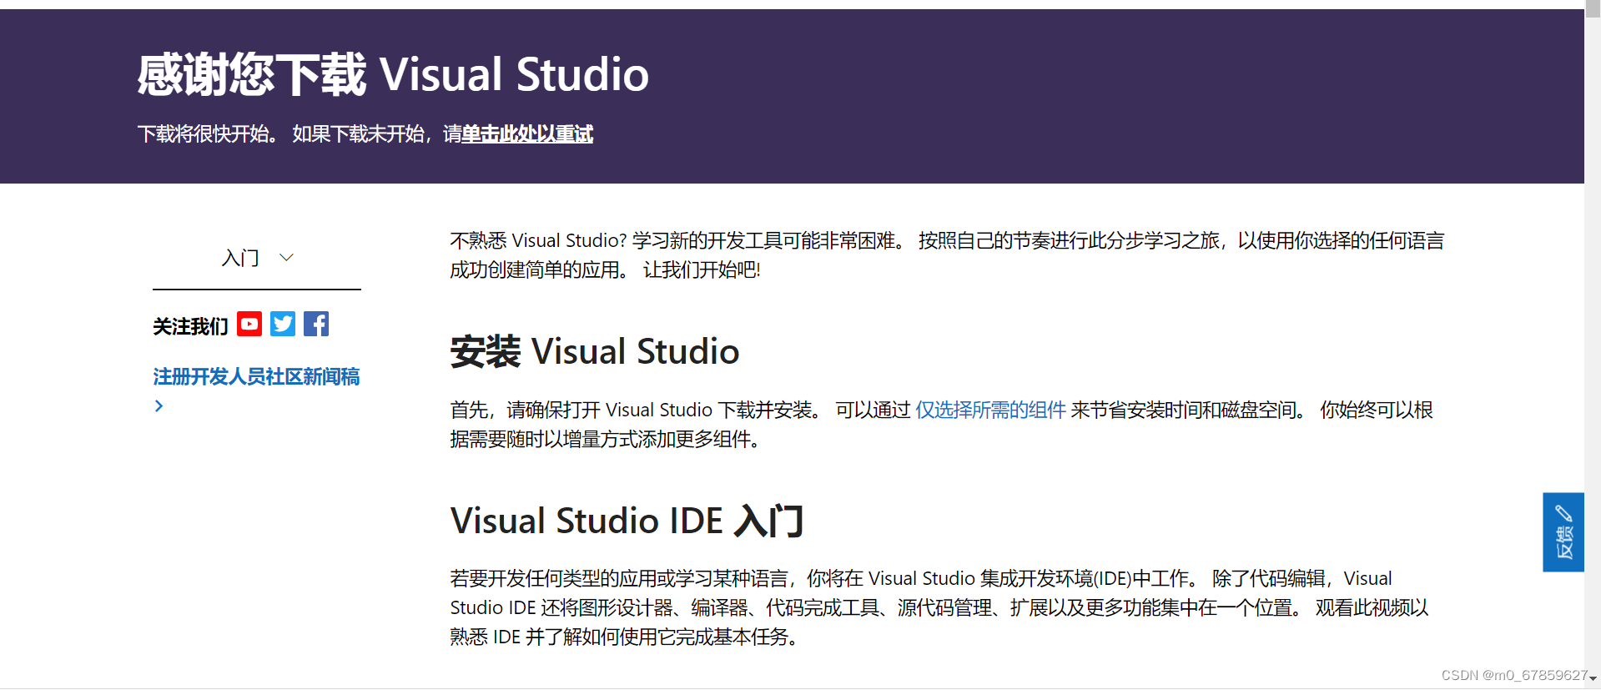
Task: Open the 入门 navigation menu label
Action: 240,258
